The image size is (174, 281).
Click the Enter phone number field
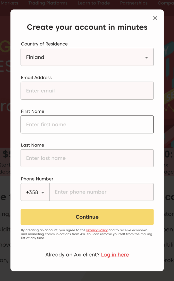pos(101,192)
